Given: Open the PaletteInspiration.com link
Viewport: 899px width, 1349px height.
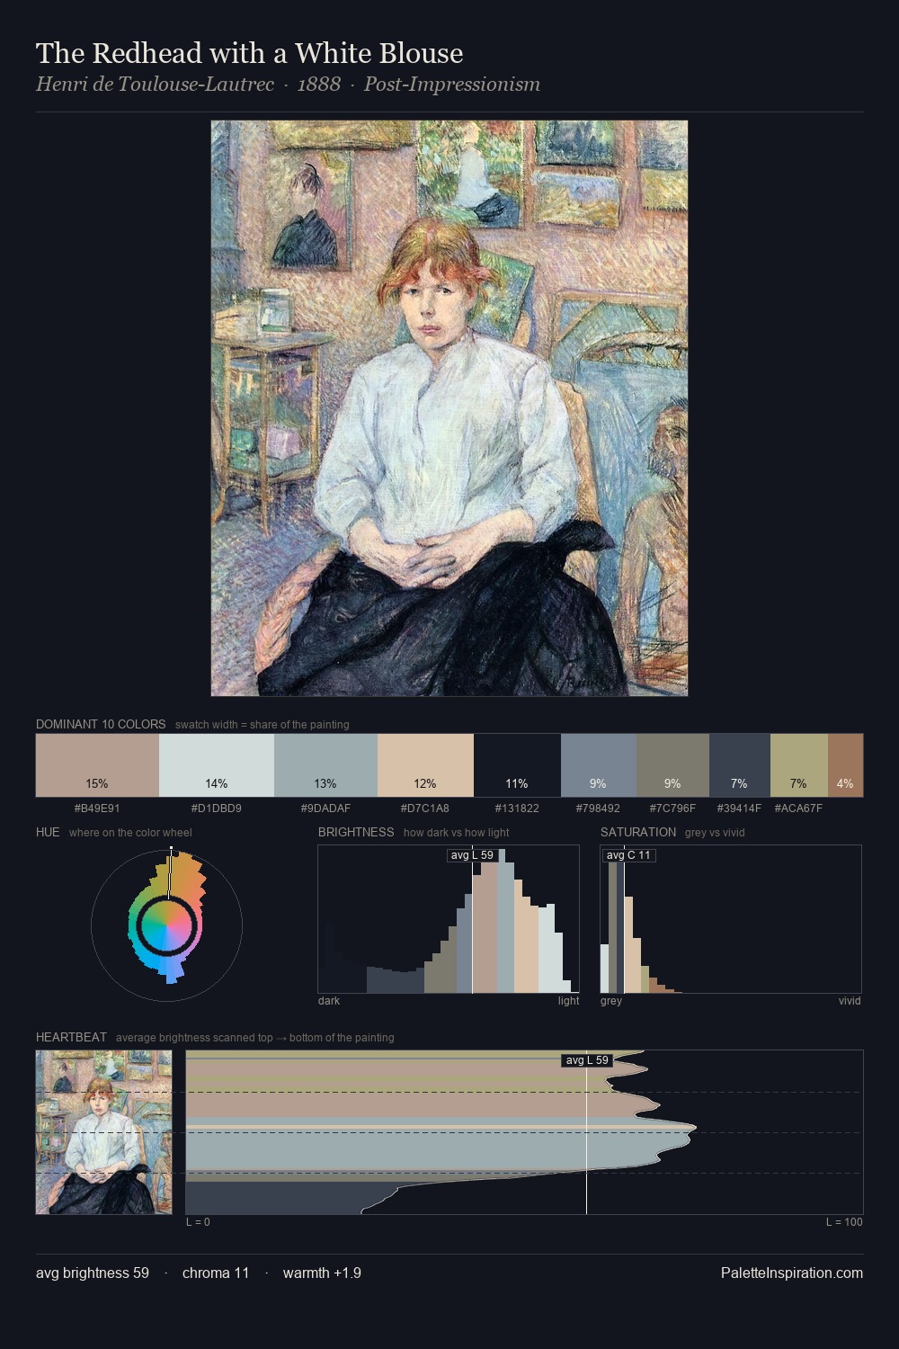Looking at the screenshot, I should [x=792, y=1273].
